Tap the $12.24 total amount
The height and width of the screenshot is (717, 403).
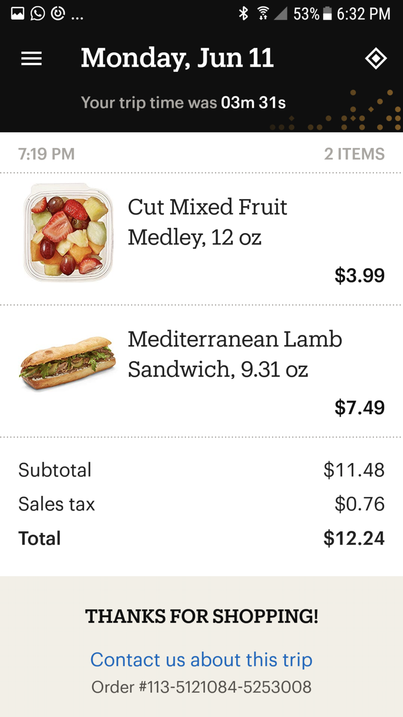[x=354, y=538]
